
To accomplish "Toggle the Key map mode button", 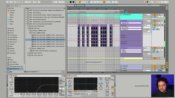I will [x=150, y=2].
